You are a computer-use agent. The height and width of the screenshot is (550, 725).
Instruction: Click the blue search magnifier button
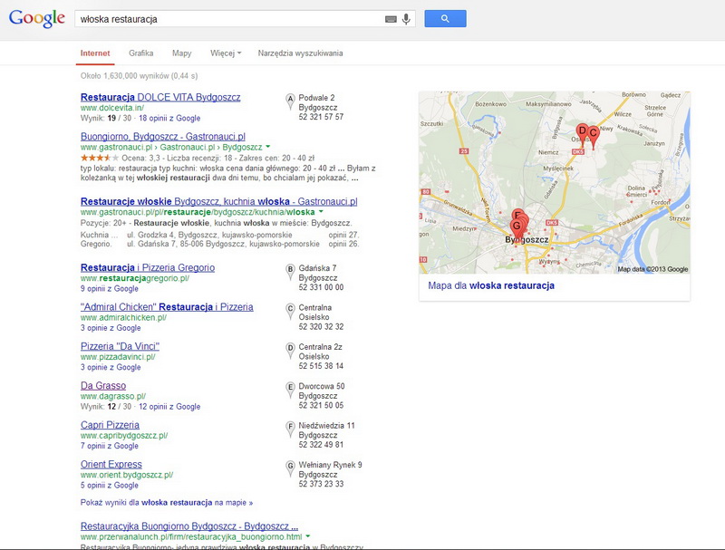445,18
